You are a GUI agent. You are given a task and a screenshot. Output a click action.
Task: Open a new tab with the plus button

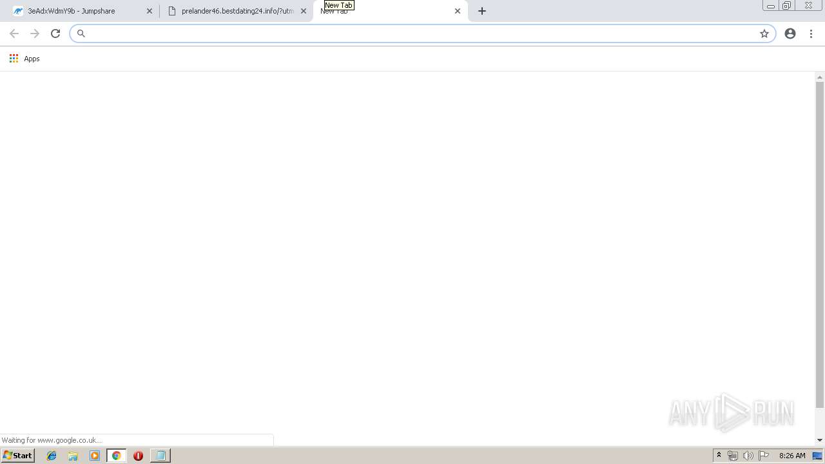pos(482,11)
